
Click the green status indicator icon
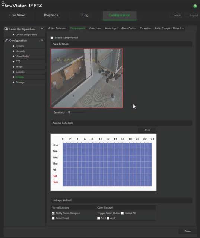tap(195, 6)
